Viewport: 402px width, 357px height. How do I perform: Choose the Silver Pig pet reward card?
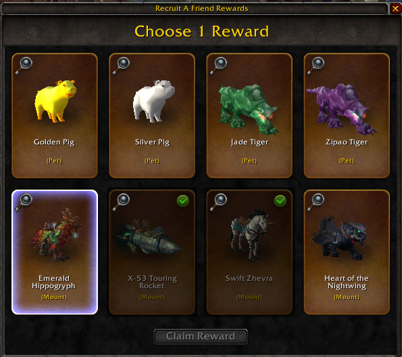pyautogui.click(x=152, y=115)
